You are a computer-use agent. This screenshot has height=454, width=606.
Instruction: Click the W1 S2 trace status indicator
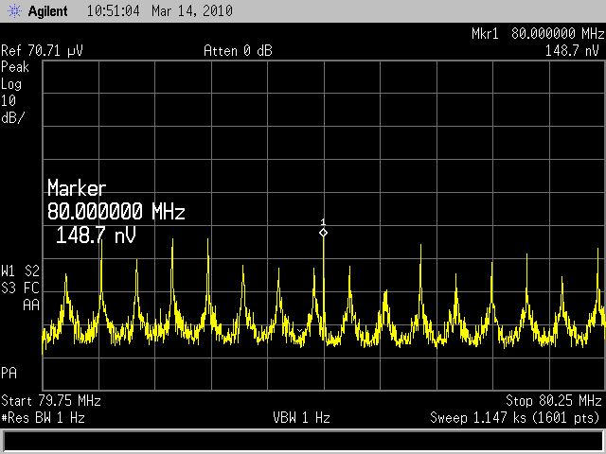click(x=21, y=271)
